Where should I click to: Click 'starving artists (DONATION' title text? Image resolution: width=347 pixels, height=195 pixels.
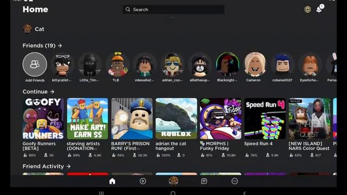point(83,146)
